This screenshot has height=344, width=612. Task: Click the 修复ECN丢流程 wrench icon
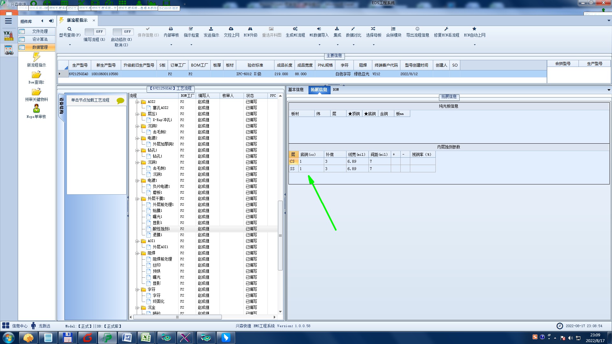point(446,29)
